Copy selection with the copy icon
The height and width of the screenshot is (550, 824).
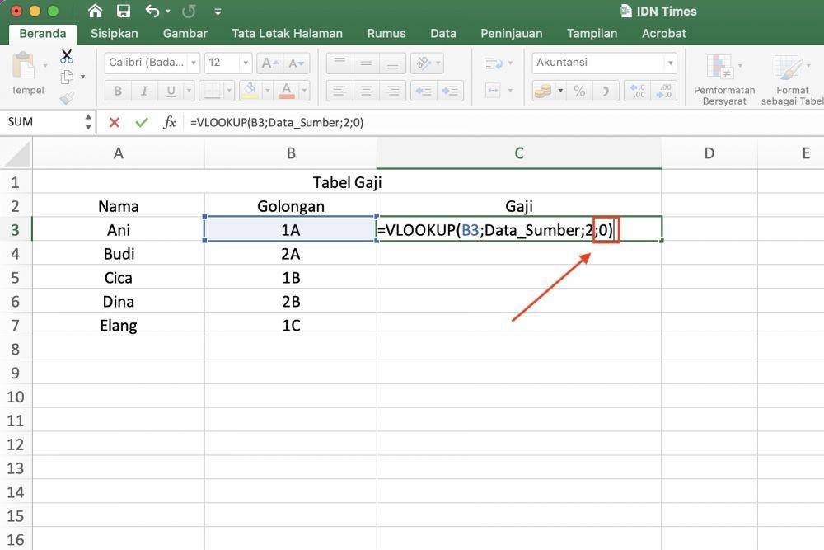click(67, 77)
